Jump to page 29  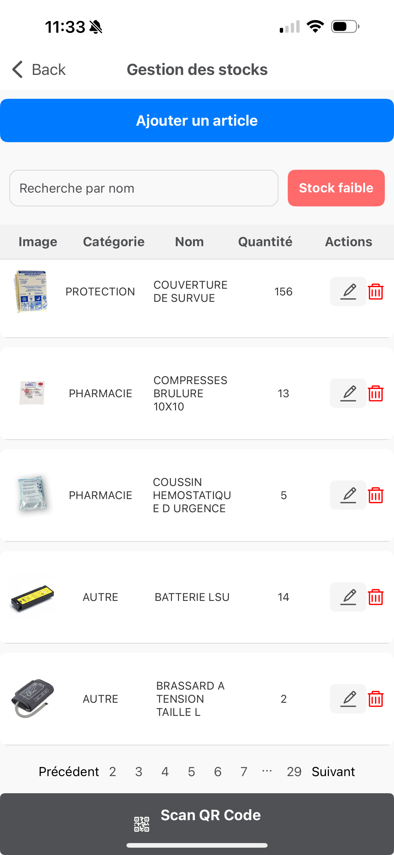click(294, 772)
